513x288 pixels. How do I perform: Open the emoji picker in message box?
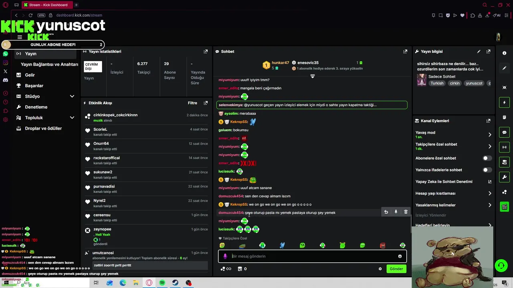tap(400, 256)
